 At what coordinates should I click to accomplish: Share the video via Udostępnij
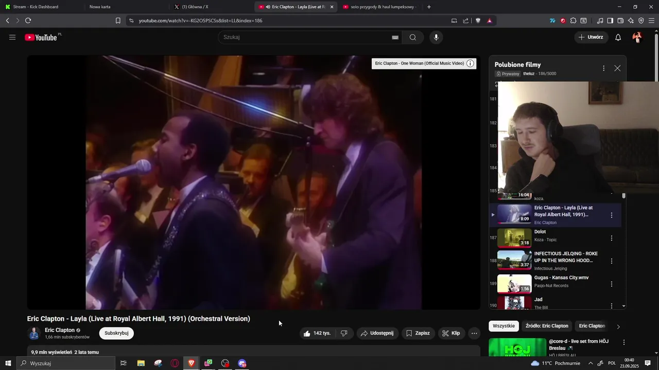[x=377, y=333]
